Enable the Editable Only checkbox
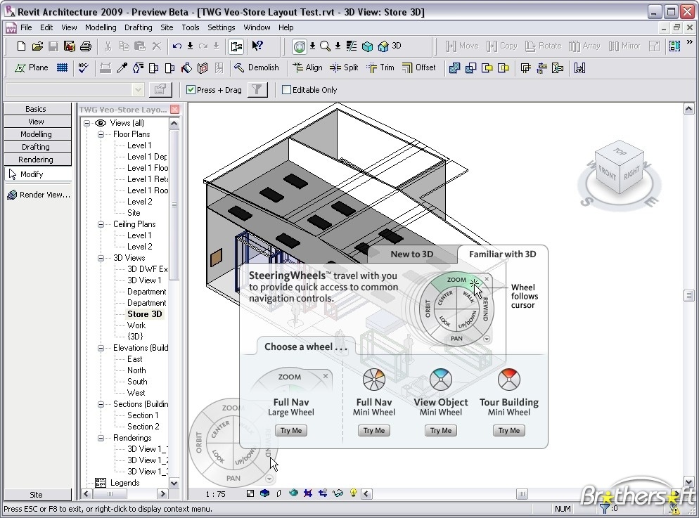This screenshot has width=699, height=518. tap(286, 90)
